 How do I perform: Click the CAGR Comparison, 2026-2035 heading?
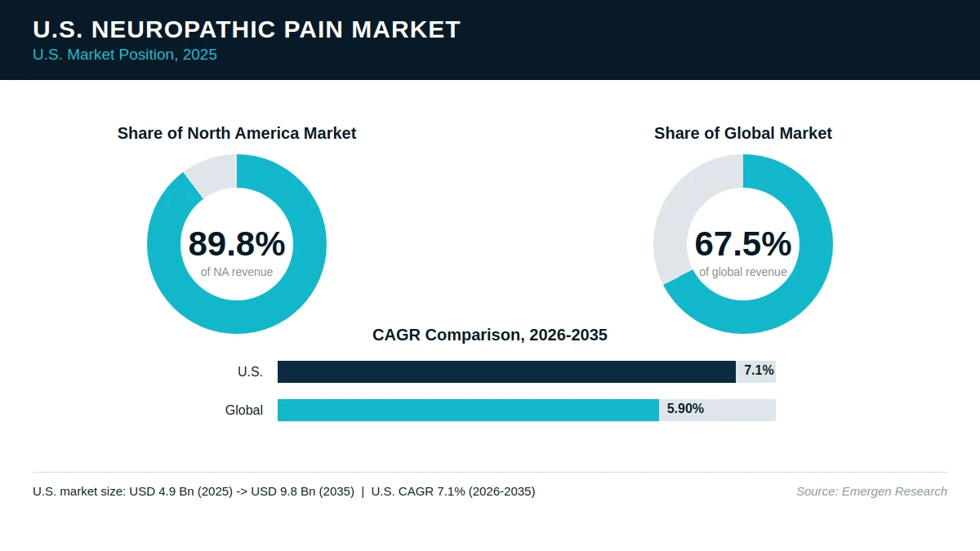click(490, 335)
